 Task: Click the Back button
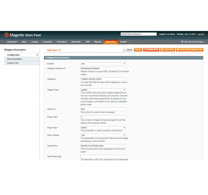pyautogui.click(x=128, y=50)
